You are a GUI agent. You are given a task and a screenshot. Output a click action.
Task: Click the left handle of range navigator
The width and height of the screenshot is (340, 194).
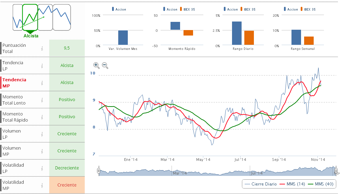pyautogui.click(x=98, y=170)
